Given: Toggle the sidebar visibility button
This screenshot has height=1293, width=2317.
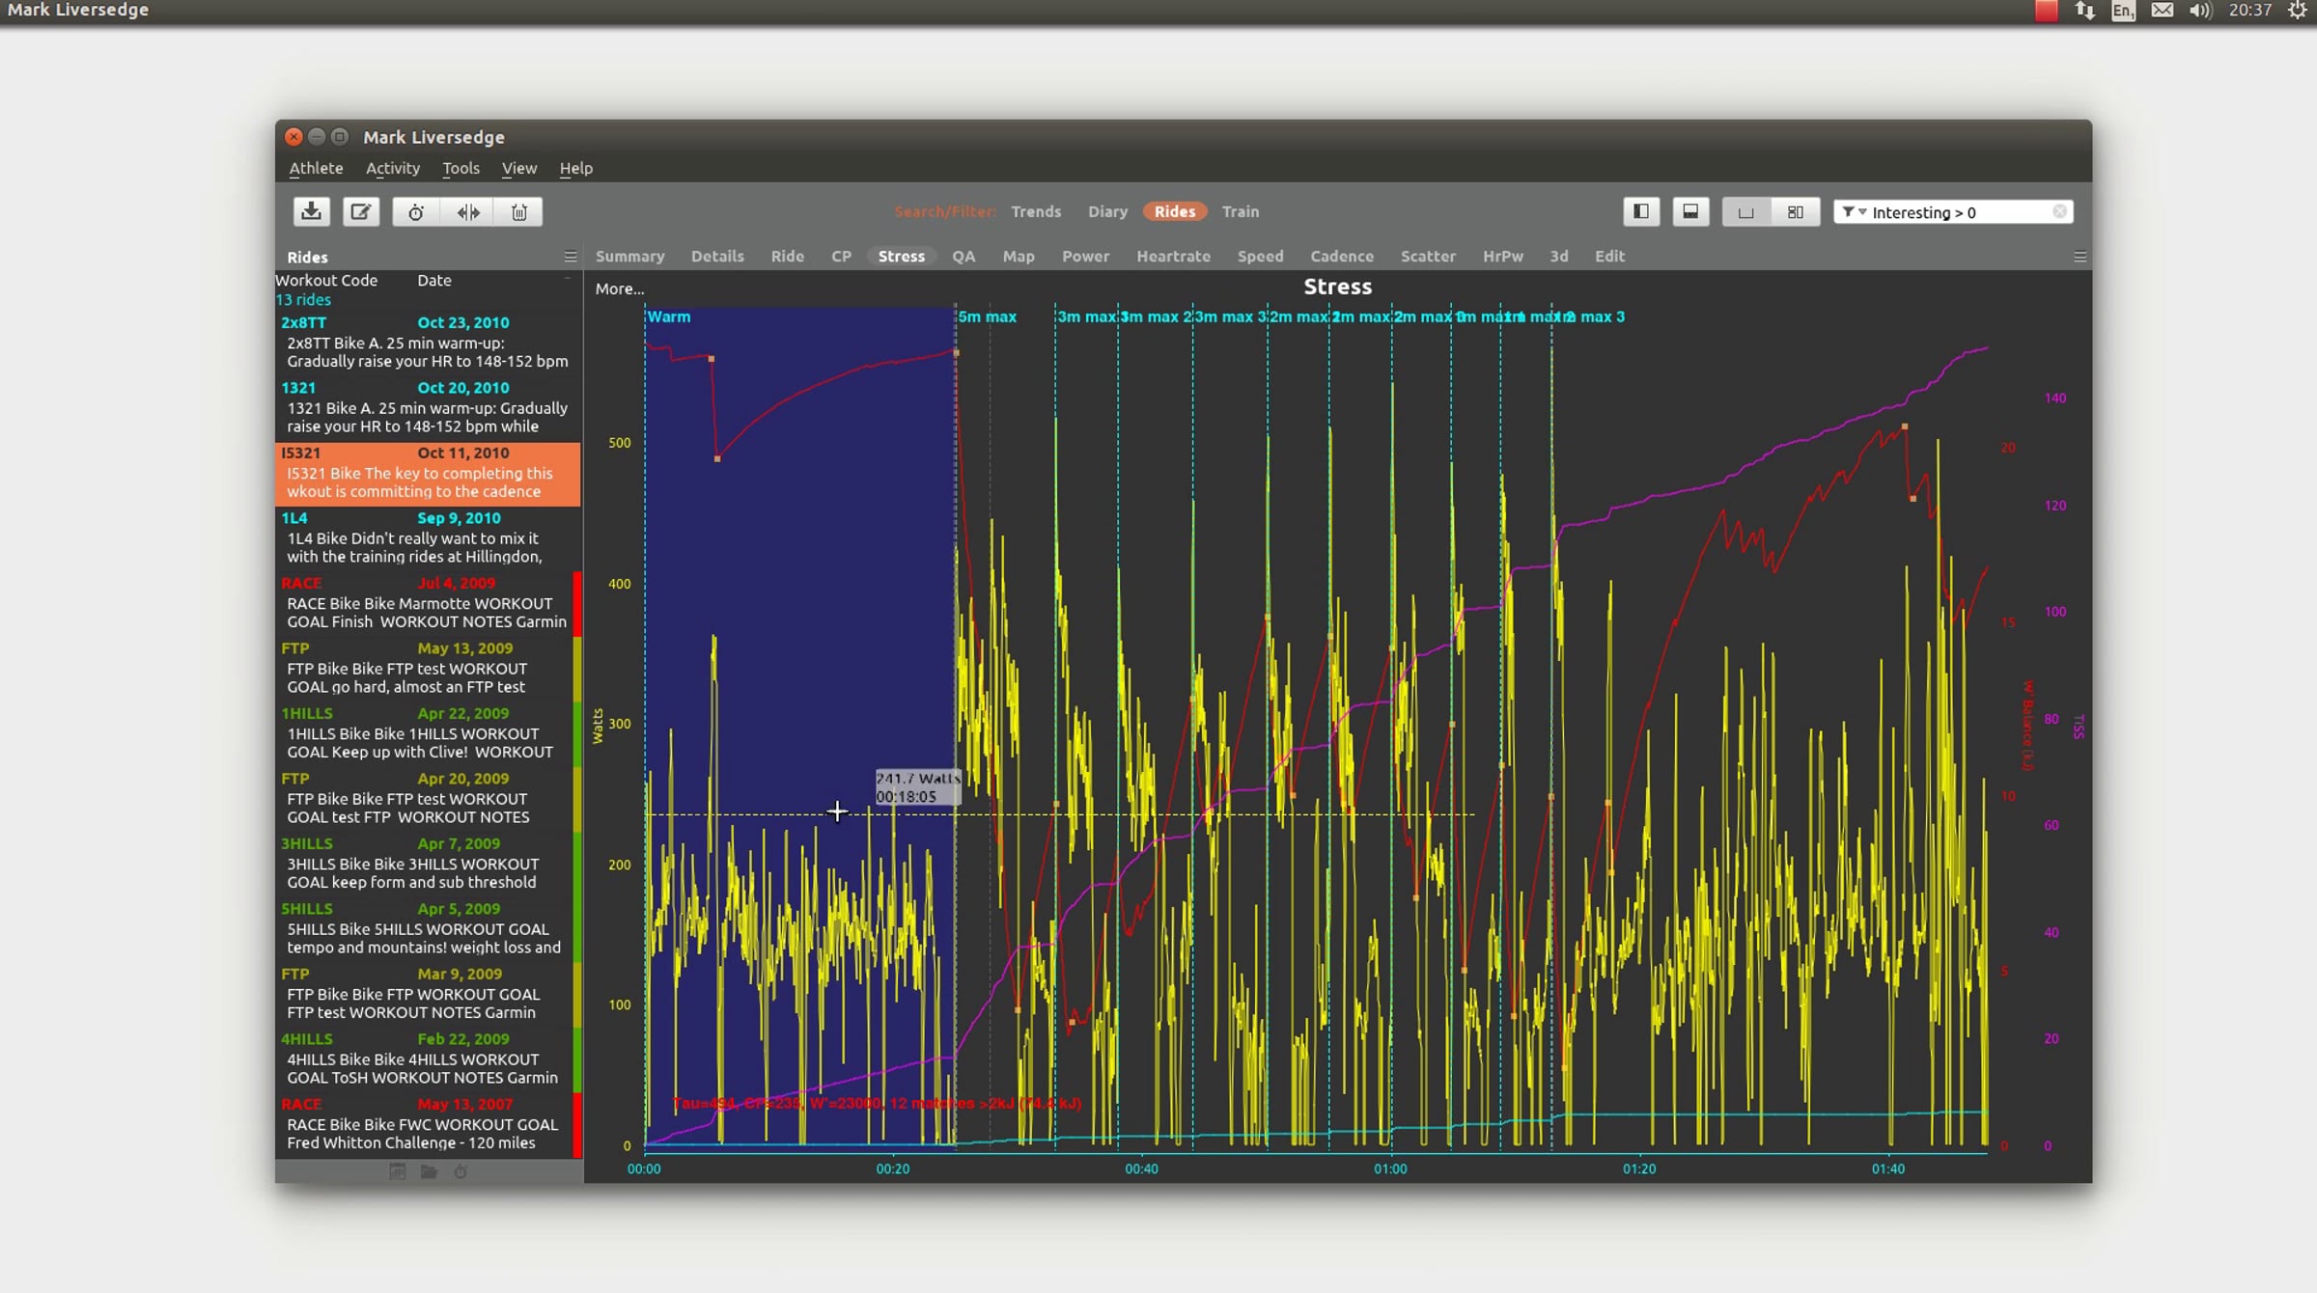Looking at the screenshot, I should [x=1640, y=211].
